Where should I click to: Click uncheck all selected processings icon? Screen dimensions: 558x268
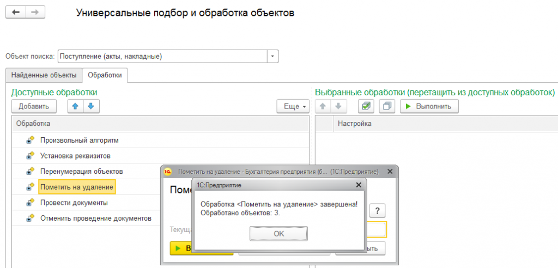click(386, 106)
